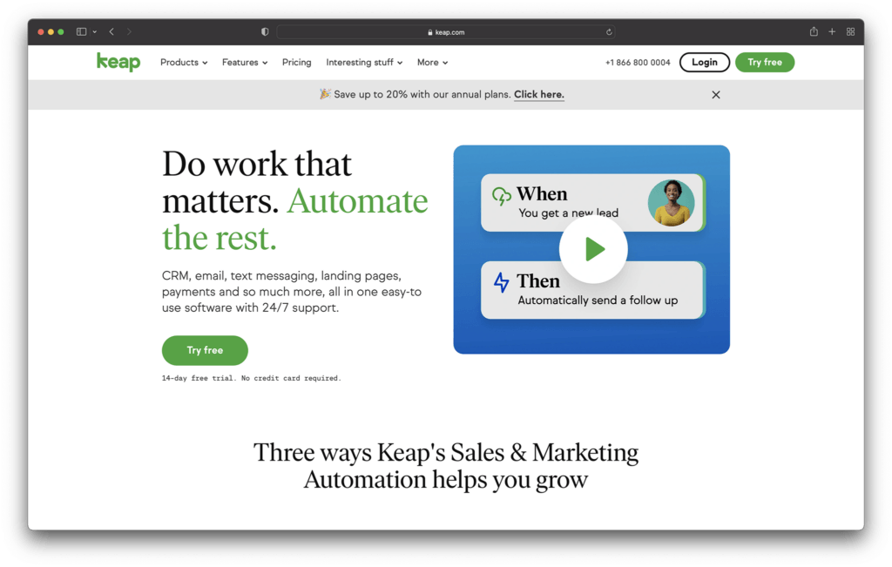Viewport: 892px width, 567px height.
Task: Close the Safari window red button
Action: (x=41, y=32)
